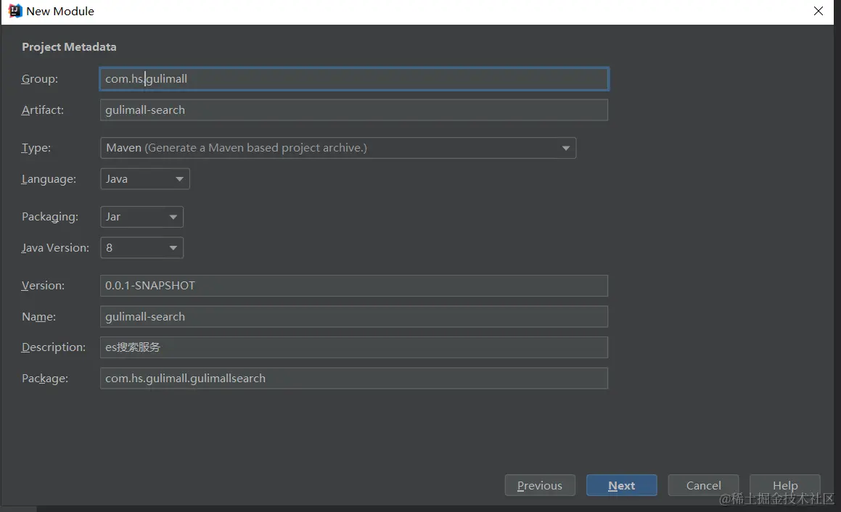Open the Type dropdown showing Maven

[337, 148]
